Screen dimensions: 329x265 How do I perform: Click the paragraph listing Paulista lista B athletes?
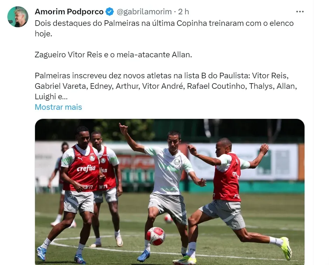[166, 86]
